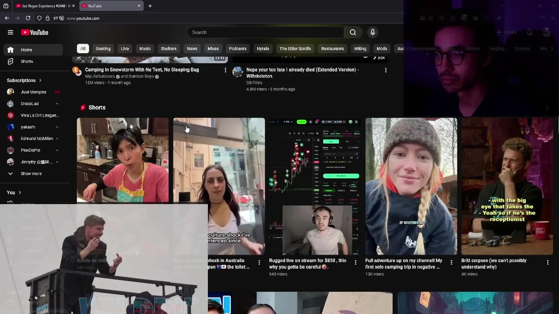Open options for Britt corpses Short
Viewport: 559px width, 314px height.
pos(548,262)
